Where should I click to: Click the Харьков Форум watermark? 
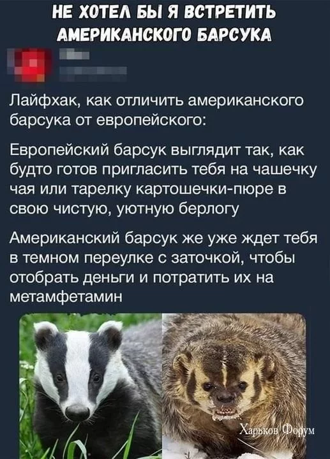coord(277,430)
